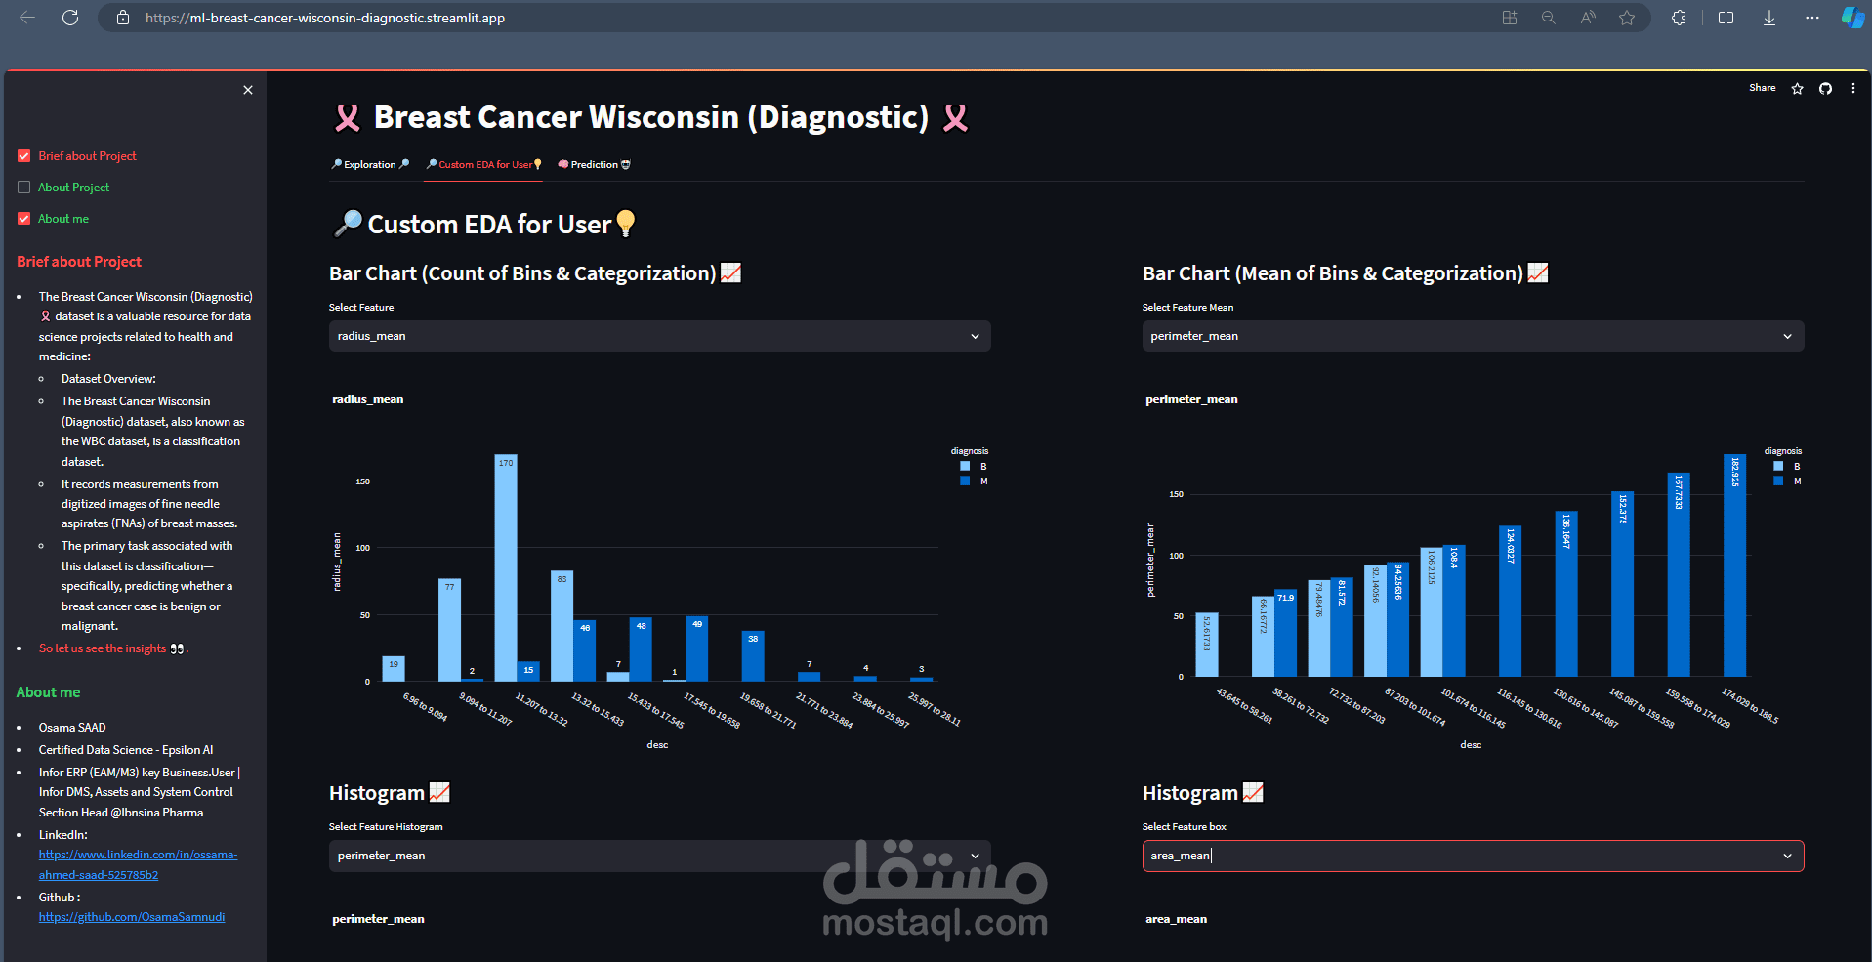Viewport: 1872px width, 962px height.
Task: Click "Certified Data Science - Epsilon AI" text
Action: 126,750
